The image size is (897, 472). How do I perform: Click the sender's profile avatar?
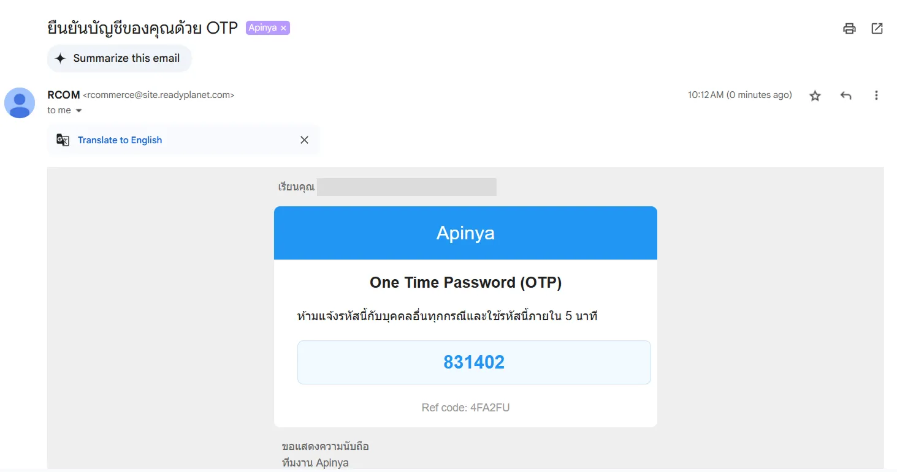click(20, 103)
